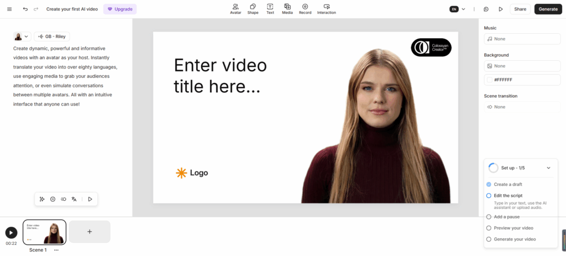Screen dimensions: 566x256
Task: Add a new scene with the plus tile
Action: [90, 232]
